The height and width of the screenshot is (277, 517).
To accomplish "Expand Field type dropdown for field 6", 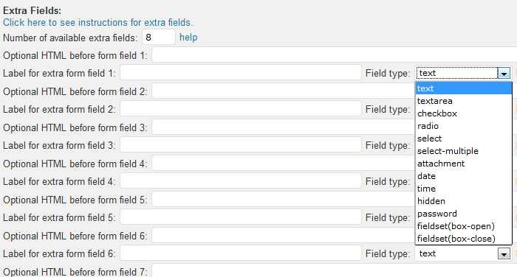I will pos(462,253).
